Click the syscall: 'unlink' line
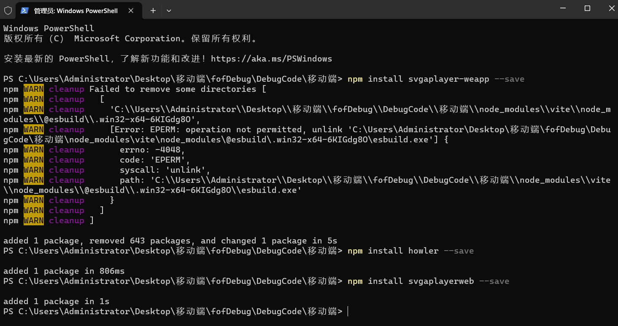Viewport: 618px width, 326px height. (165, 170)
